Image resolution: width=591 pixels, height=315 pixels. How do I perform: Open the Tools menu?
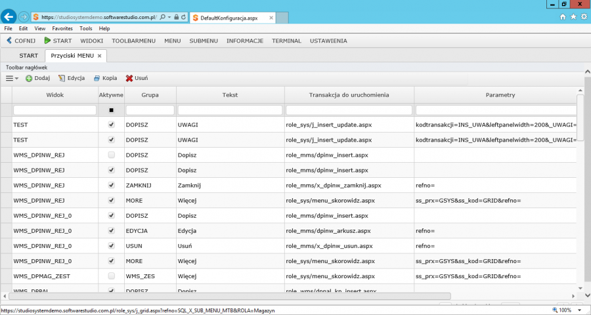85,28
